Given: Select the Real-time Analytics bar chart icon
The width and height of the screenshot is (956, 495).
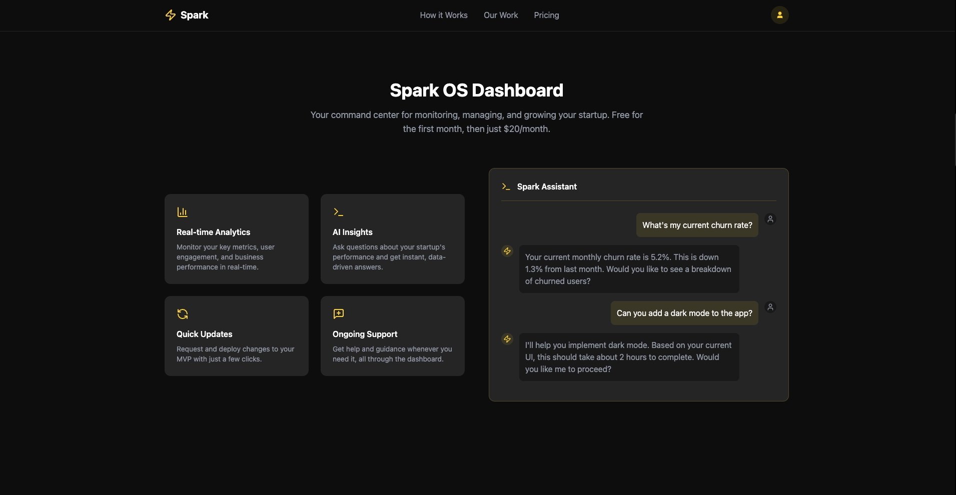Looking at the screenshot, I should pyautogui.click(x=183, y=211).
